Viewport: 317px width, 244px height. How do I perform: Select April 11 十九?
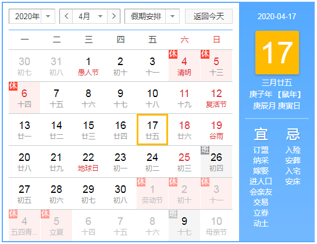tap(184, 98)
